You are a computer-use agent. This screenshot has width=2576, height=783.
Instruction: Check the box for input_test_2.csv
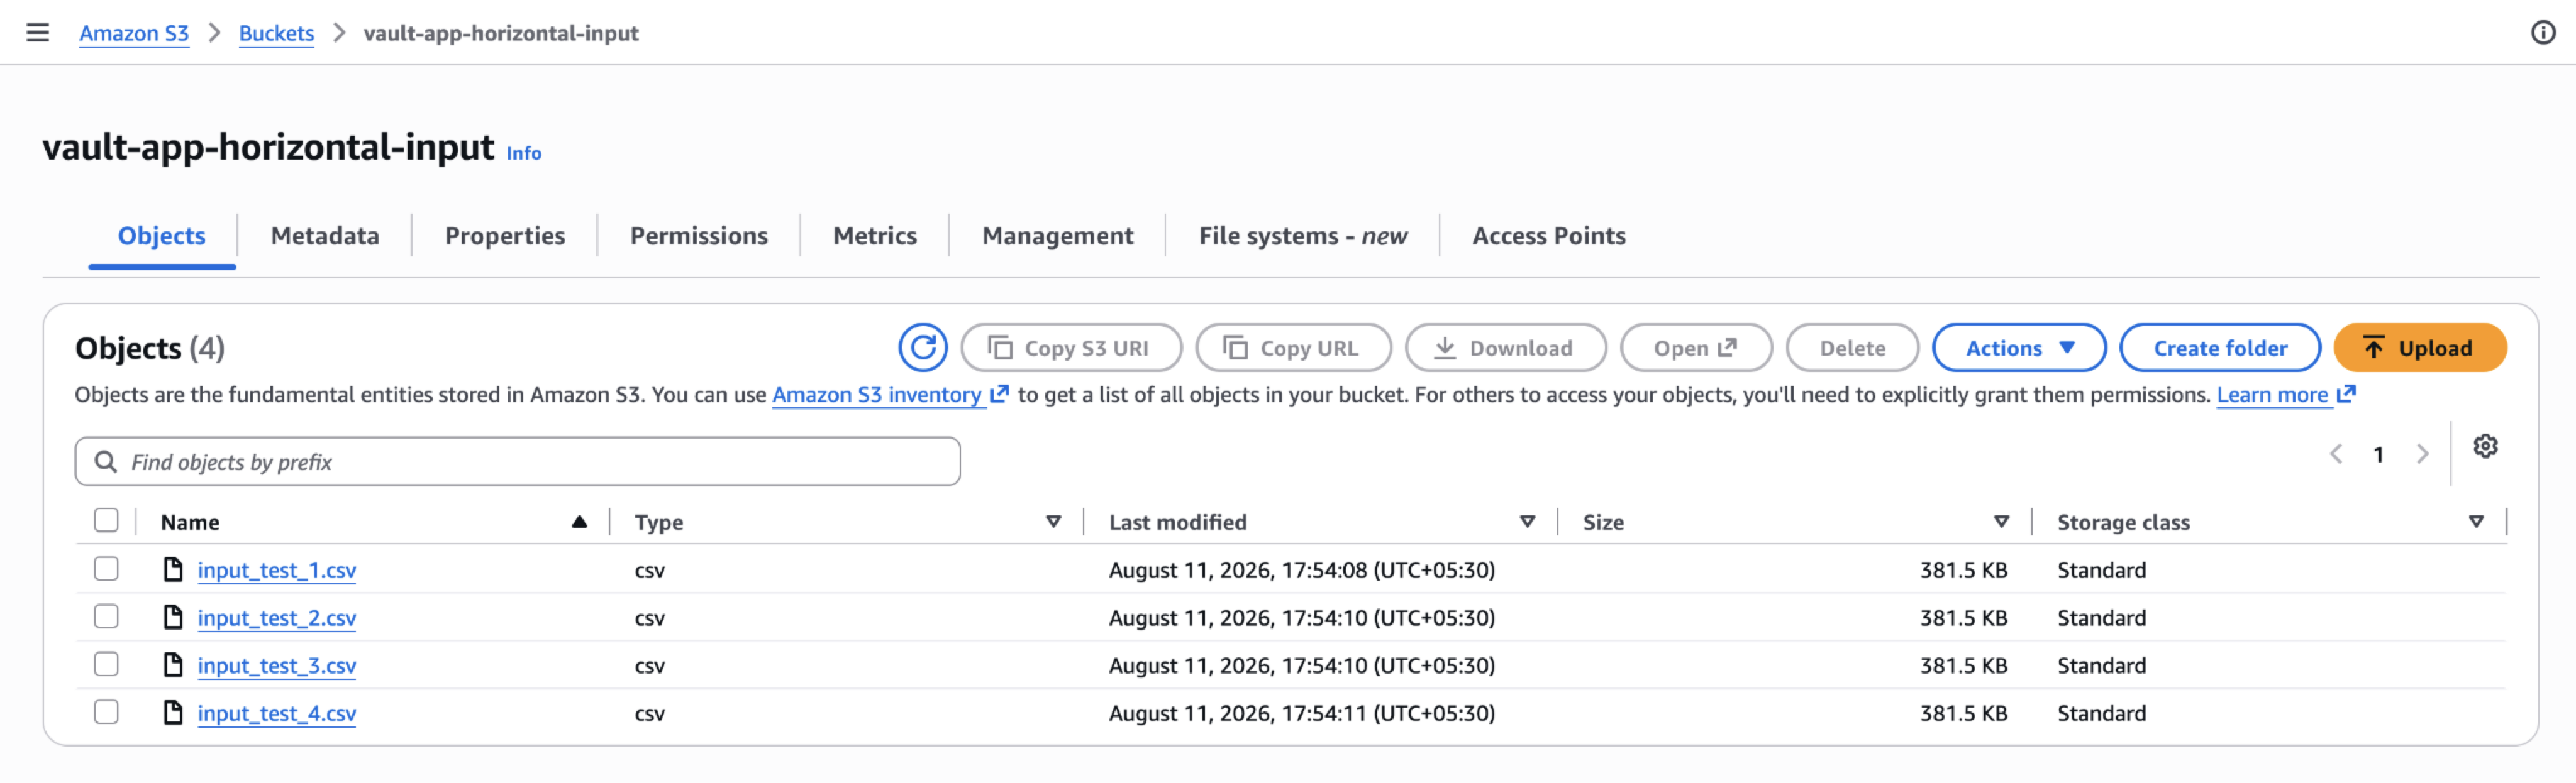pos(106,616)
